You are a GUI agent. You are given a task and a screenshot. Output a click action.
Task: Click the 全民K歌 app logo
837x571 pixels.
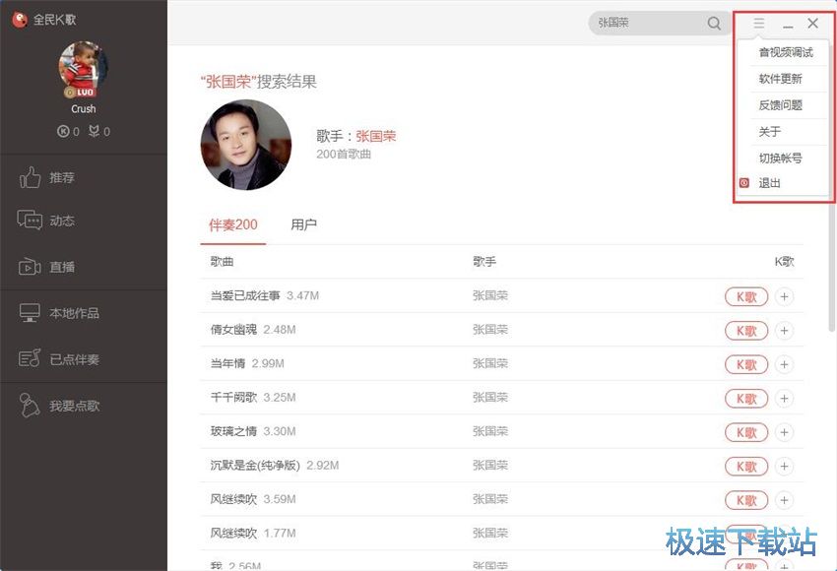20,20
